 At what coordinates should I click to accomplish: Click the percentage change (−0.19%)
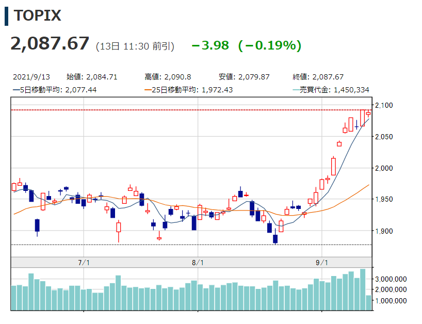pyautogui.click(x=270, y=45)
